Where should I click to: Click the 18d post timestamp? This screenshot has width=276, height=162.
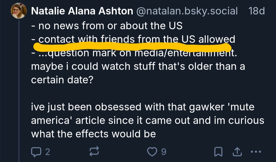click(256, 11)
